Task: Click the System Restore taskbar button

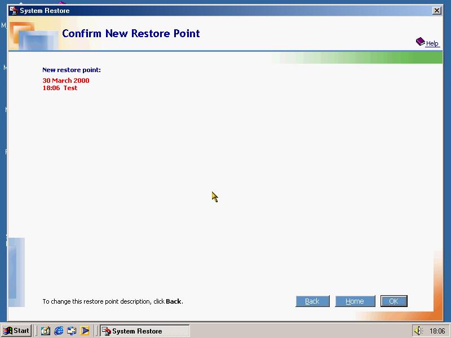Action: point(144,331)
